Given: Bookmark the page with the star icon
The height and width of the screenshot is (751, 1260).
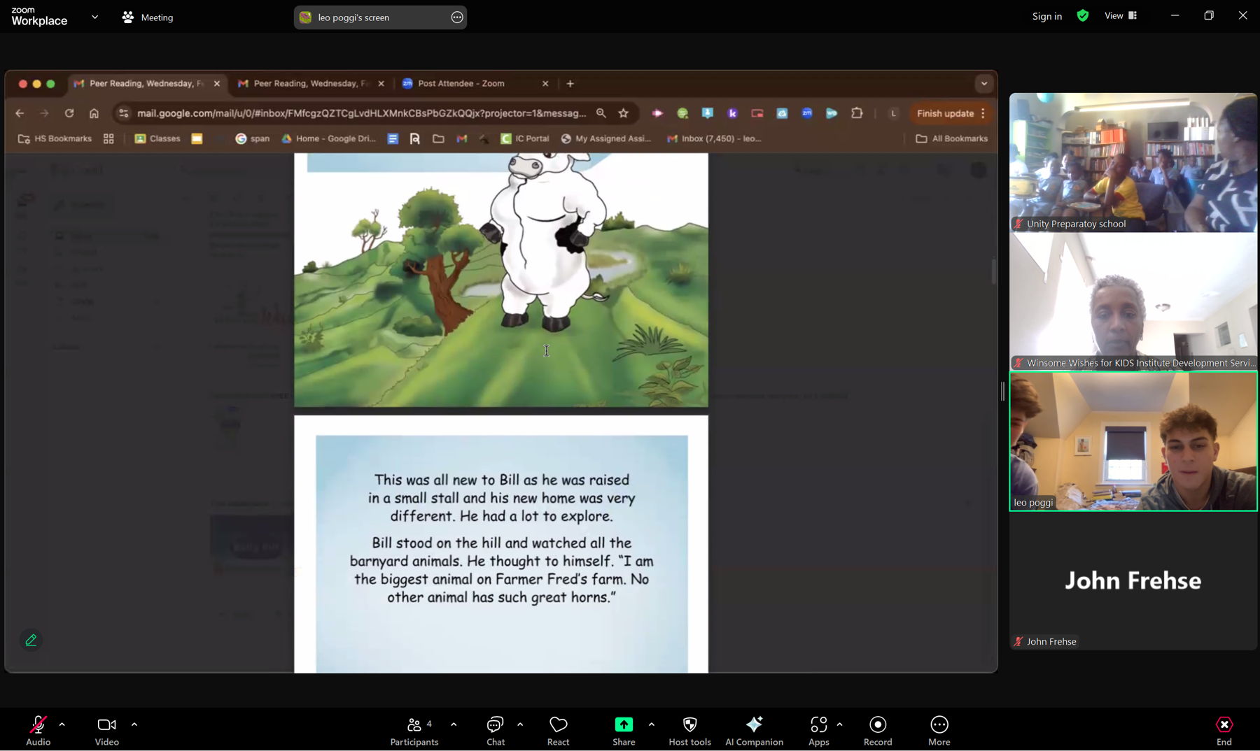Looking at the screenshot, I should click(x=624, y=113).
